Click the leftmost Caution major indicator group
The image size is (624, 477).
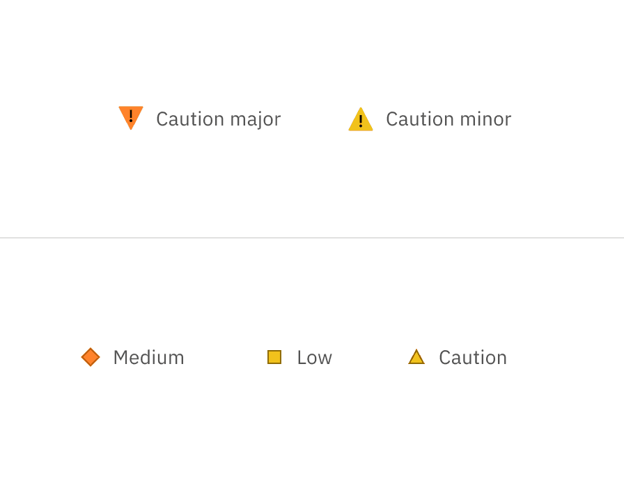(x=198, y=119)
